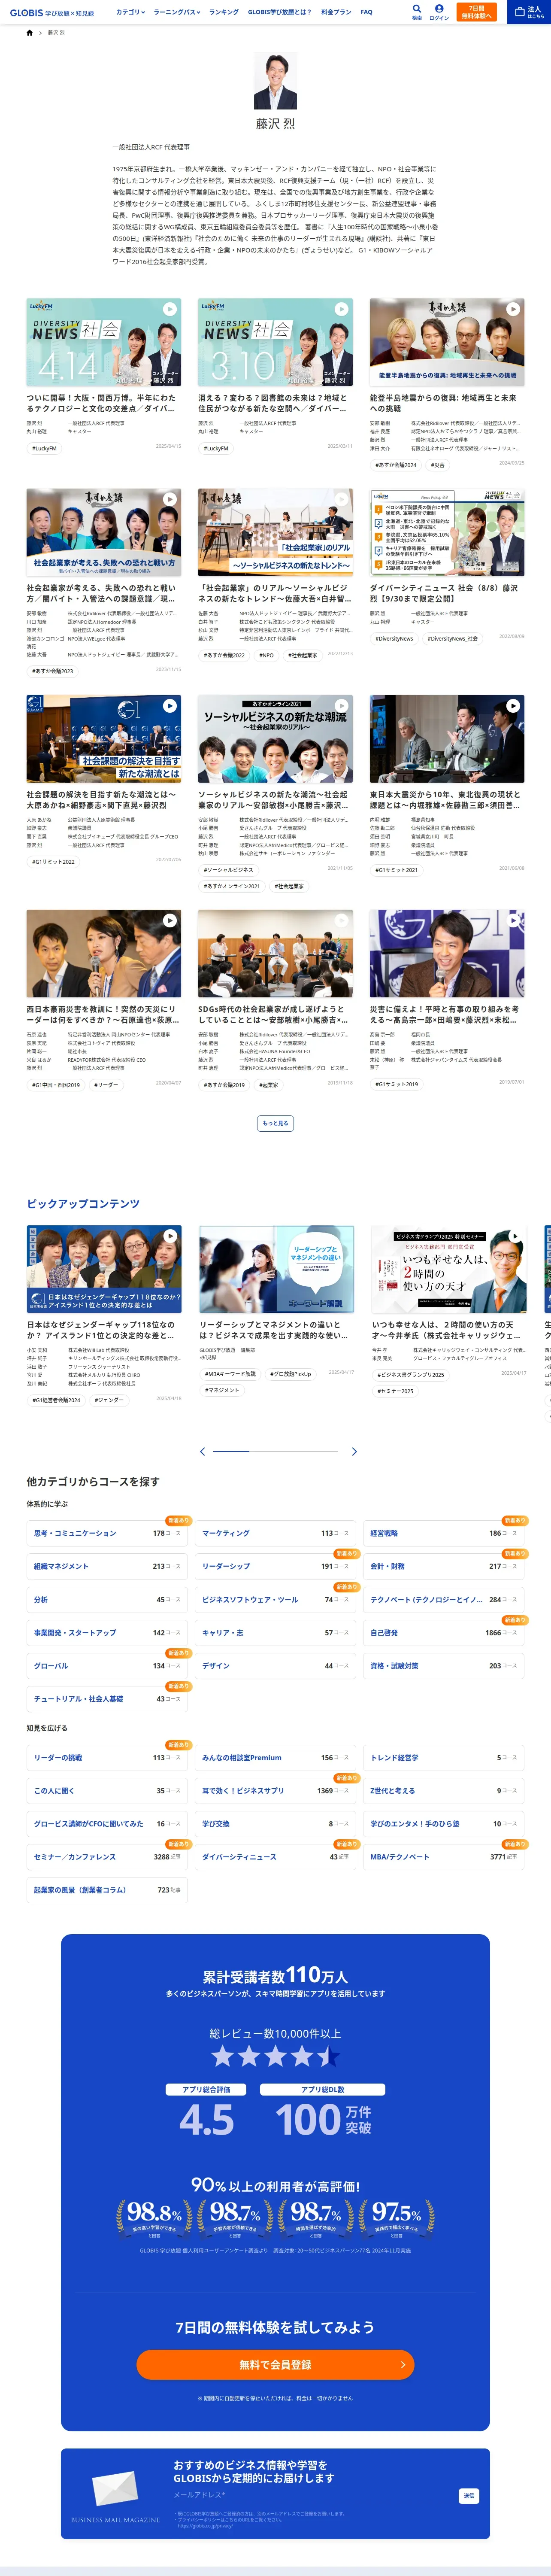Open 経営戦略 category
The width and height of the screenshot is (551, 2576).
(444, 1533)
